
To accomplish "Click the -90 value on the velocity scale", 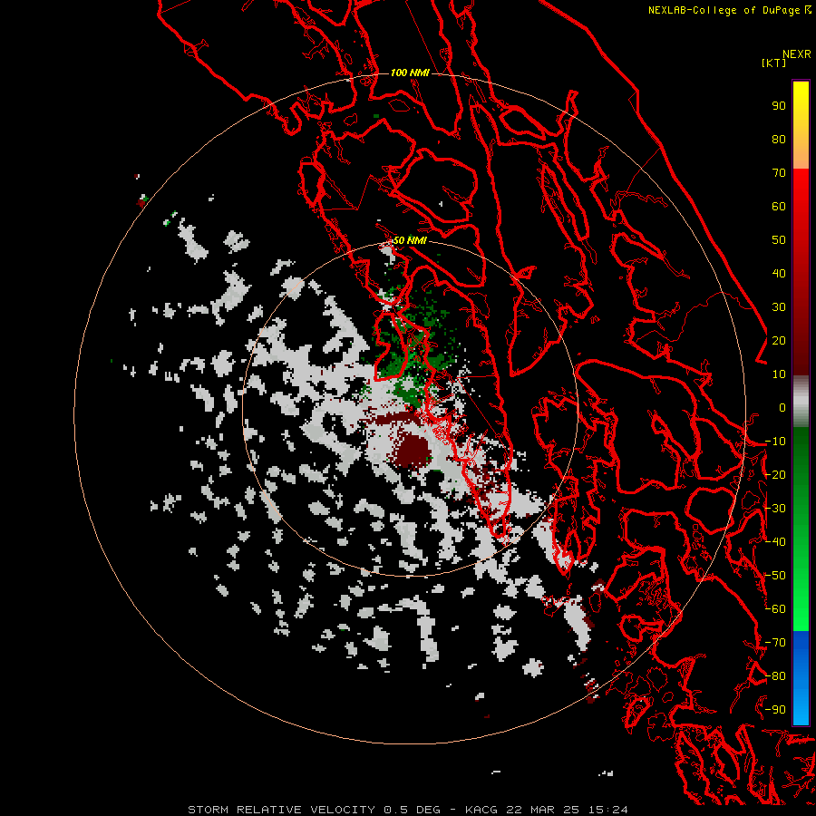I will tap(775, 710).
